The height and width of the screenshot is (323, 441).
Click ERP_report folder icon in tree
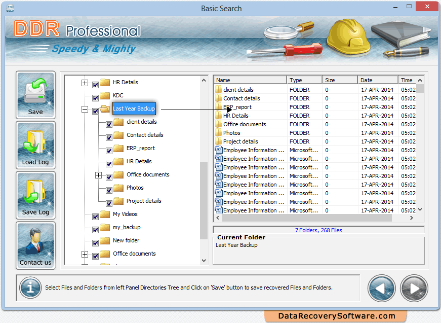[x=118, y=149]
